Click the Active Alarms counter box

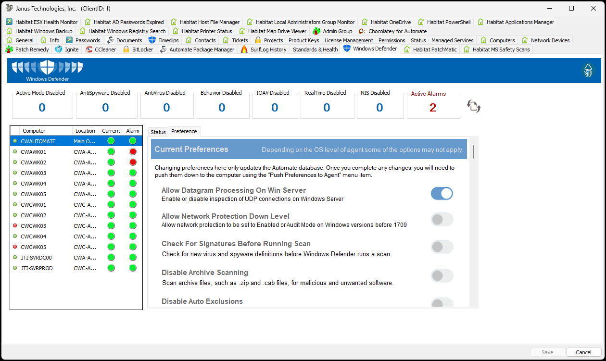433,105
